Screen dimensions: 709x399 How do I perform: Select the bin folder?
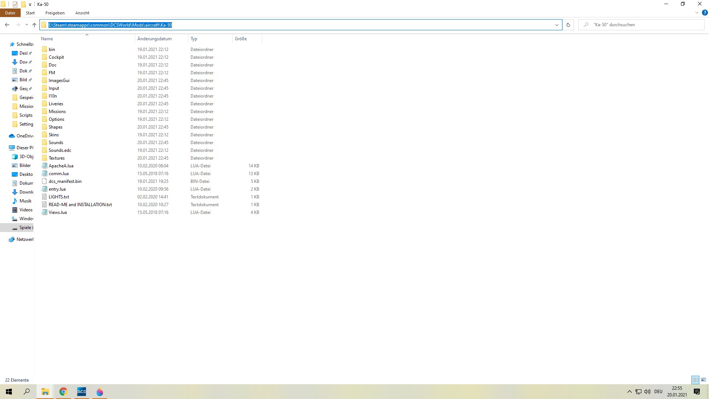click(52, 50)
